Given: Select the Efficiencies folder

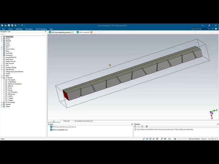Looking at the screenshot, I should tap(11, 94).
